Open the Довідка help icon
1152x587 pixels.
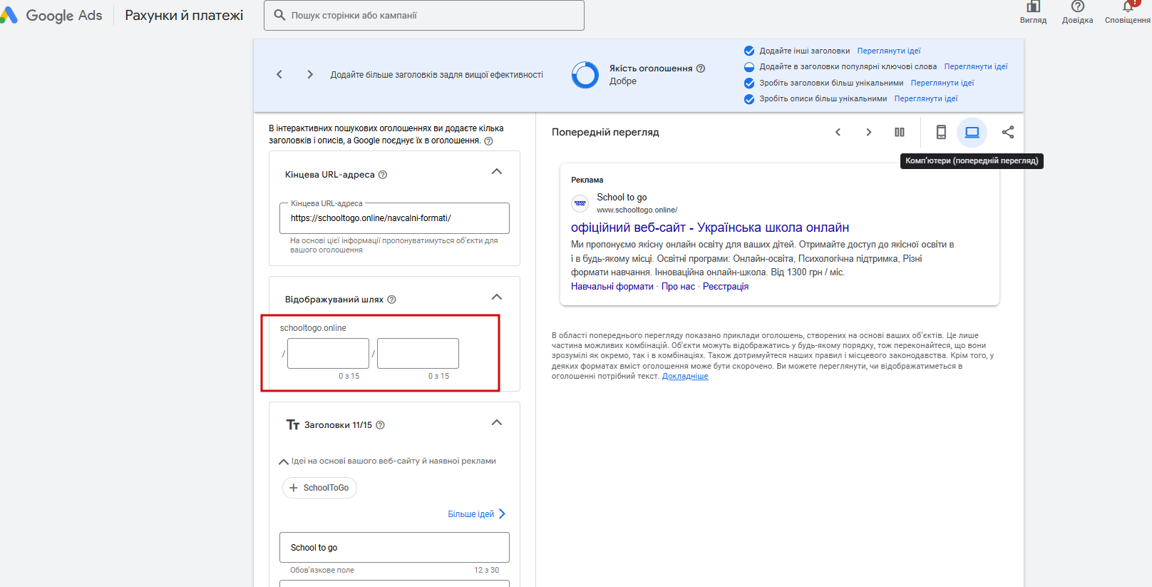(1078, 7)
